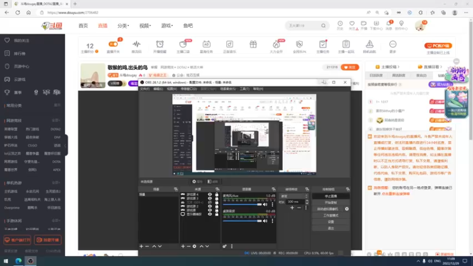The height and width of the screenshot is (266, 473).
Task: Add a scene transition with plus icon
Action: [x=292, y=208]
